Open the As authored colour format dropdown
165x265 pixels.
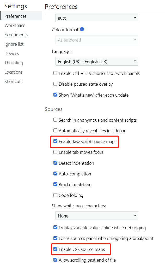click(97, 40)
